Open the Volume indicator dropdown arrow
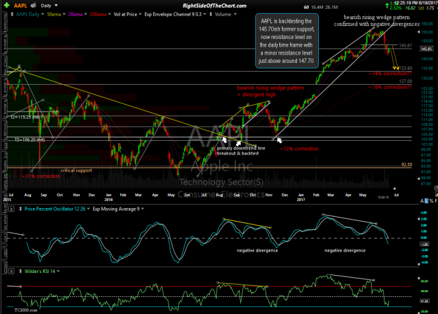The image size is (438, 314). 235,14
